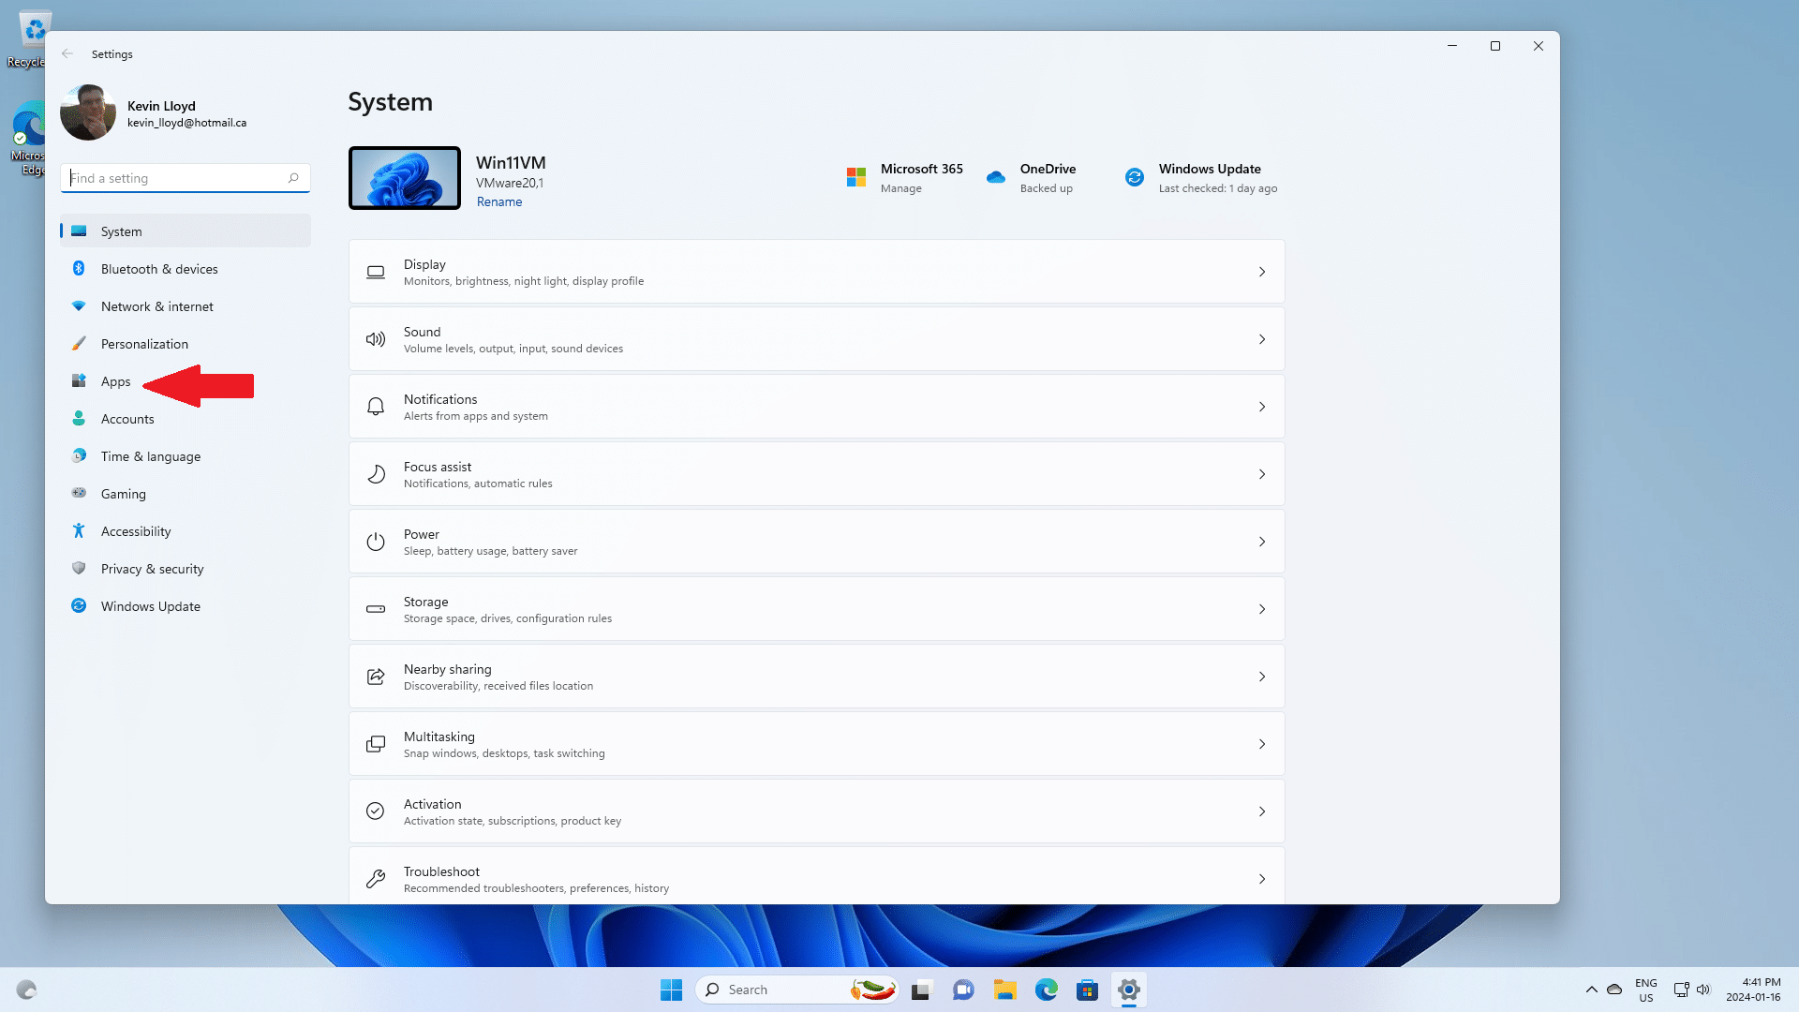Open Notifications settings row

[815, 407]
